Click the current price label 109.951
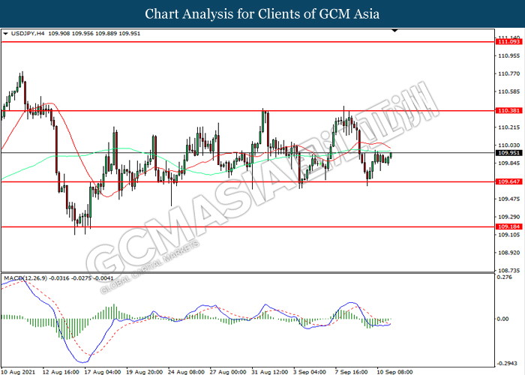This screenshot has width=525, height=375. tap(509, 153)
